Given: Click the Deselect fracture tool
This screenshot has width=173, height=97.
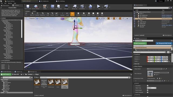Looking at the screenshot, I should coord(37,14).
